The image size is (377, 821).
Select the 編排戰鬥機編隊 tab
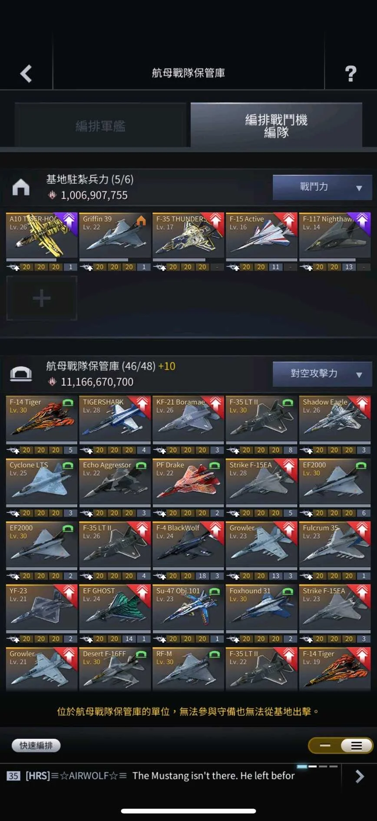coord(276,125)
